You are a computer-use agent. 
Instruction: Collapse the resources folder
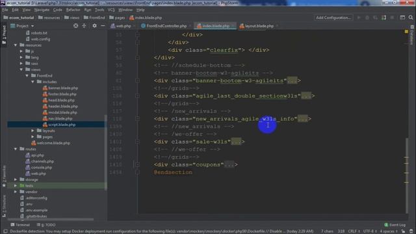pos(16,45)
